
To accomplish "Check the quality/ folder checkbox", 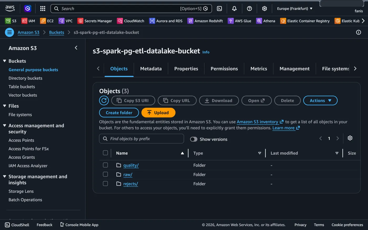I will (105, 165).
